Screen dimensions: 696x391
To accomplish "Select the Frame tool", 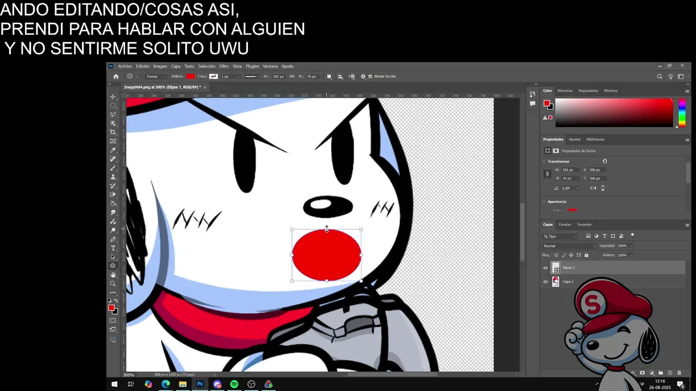I will 113,141.
